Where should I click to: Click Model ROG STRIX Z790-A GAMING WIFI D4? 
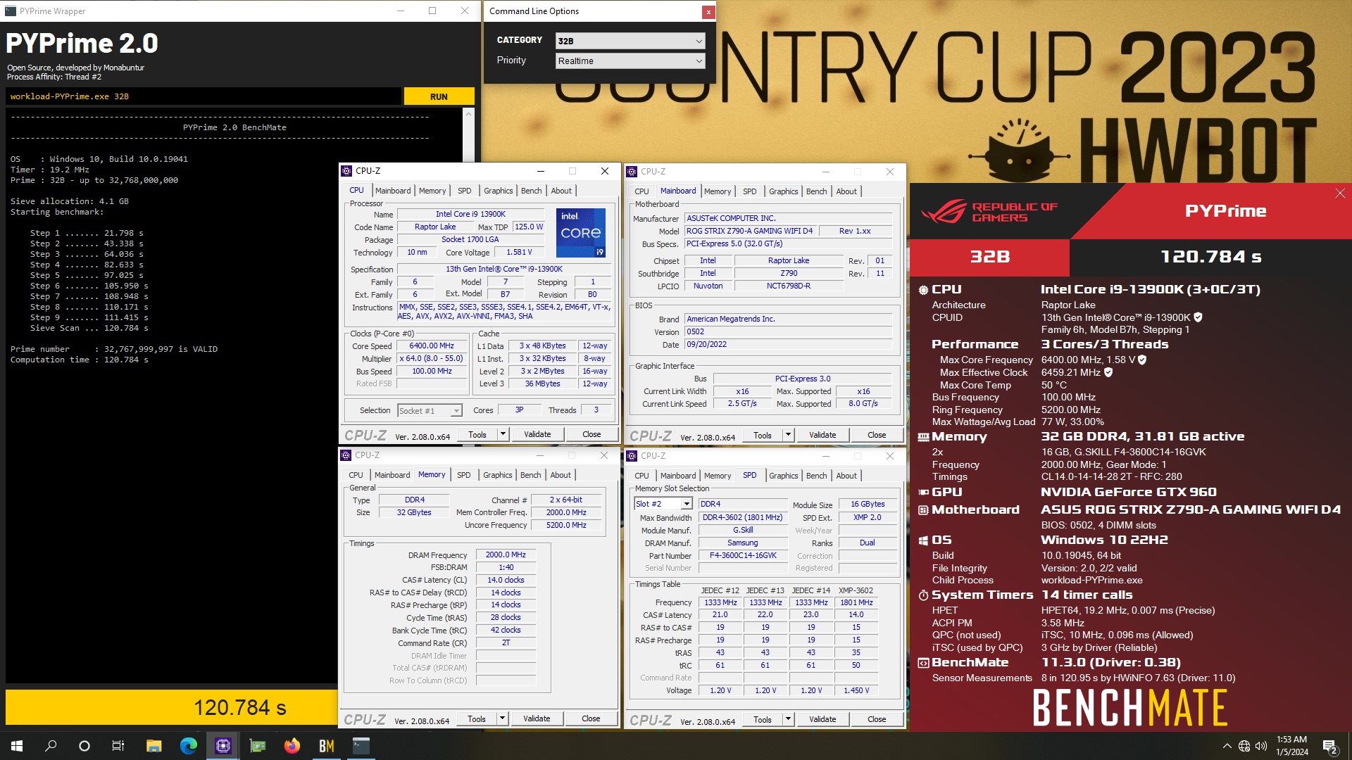[x=750, y=231]
